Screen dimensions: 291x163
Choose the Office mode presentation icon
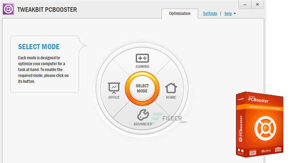[x=114, y=88]
